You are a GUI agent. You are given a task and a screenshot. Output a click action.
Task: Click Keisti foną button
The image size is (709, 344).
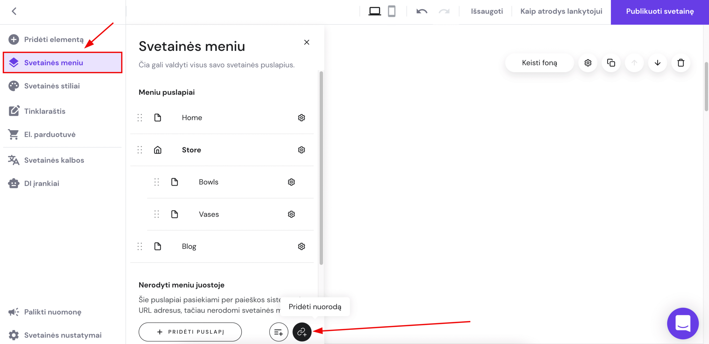point(539,63)
